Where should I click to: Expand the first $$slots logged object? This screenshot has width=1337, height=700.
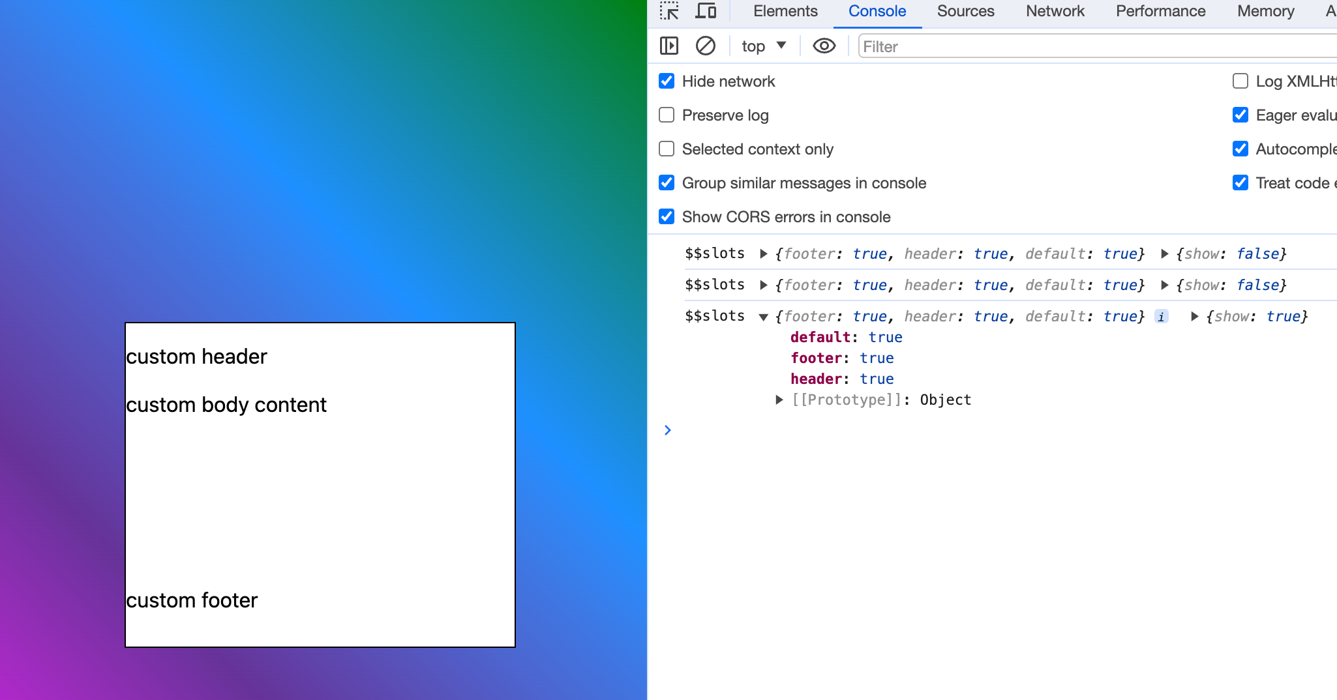pos(763,254)
